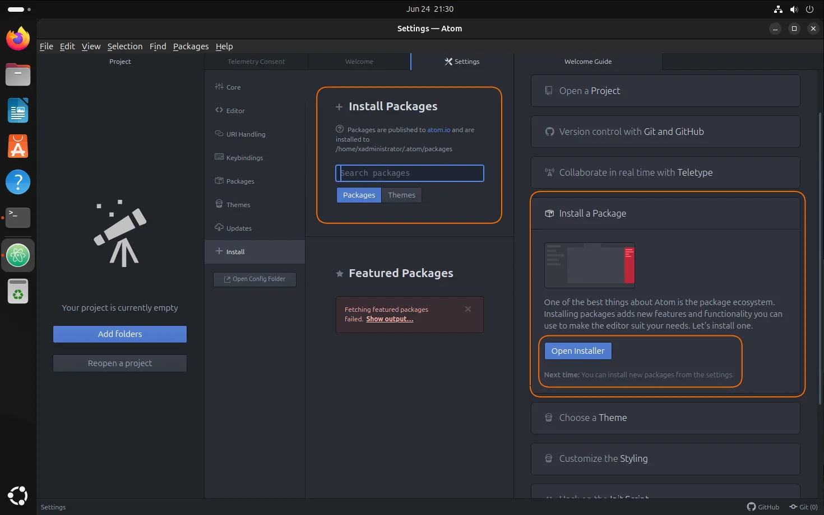Image resolution: width=824 pixels, height=515 pixels.
Task: Click the Install a Package preview thumbnail
Action: [590, 265]
